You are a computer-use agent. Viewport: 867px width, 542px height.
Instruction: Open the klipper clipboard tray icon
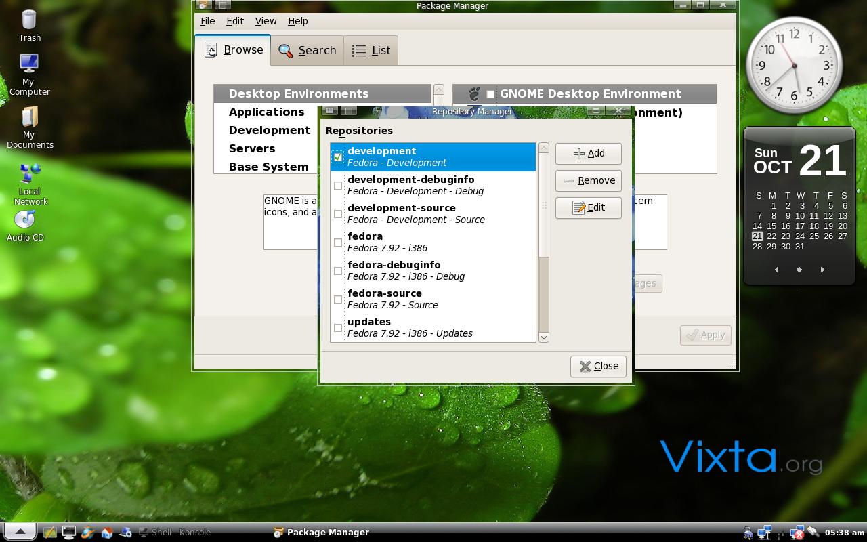coord(813,533)
